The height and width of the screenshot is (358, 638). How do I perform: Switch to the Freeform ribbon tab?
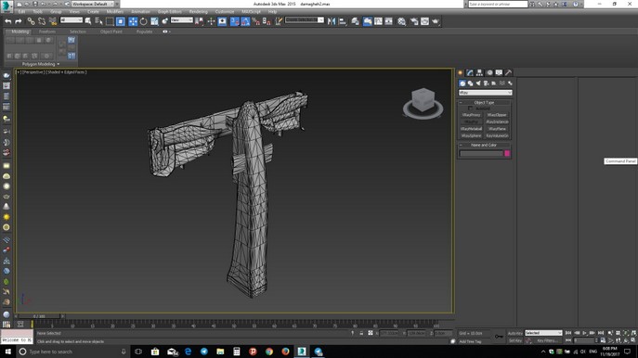(x=46, y=32)
